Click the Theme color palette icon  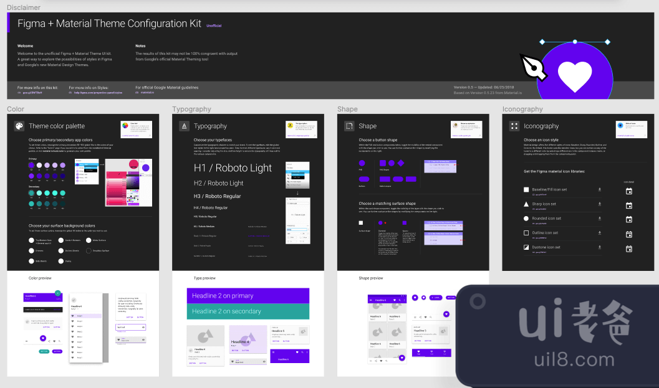pos(19,126)
